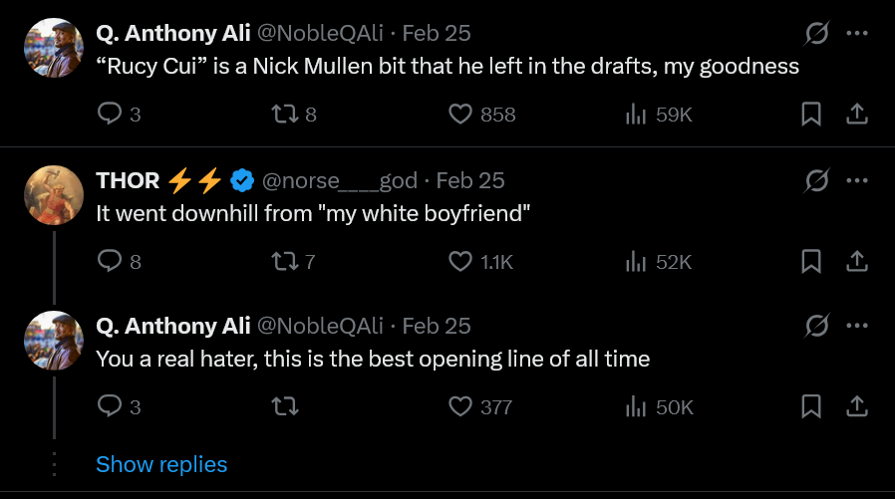895x499 pixels.
Task: Open more options on THOR's tweet
Action: (x=857, y=180)
